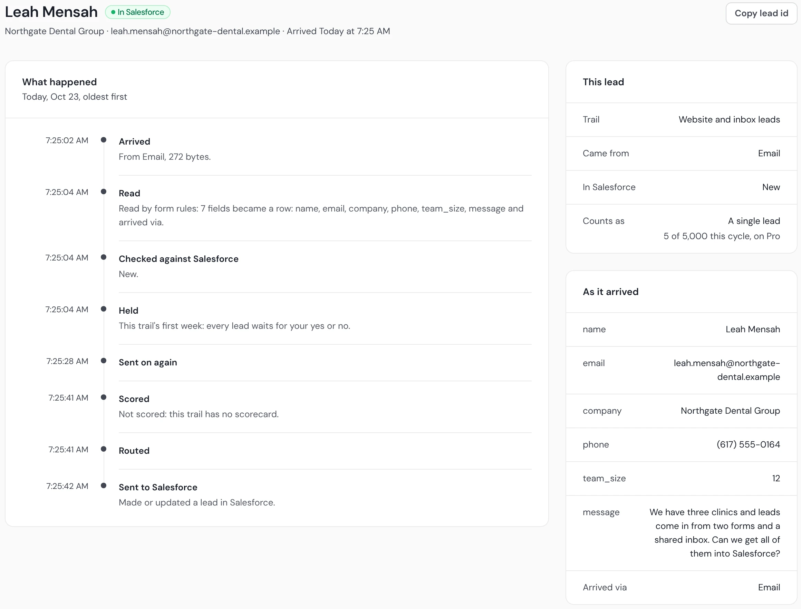Click the timeline dot beside Arrived
Viewport: 801px width, 609px height.
pos(103,140)
